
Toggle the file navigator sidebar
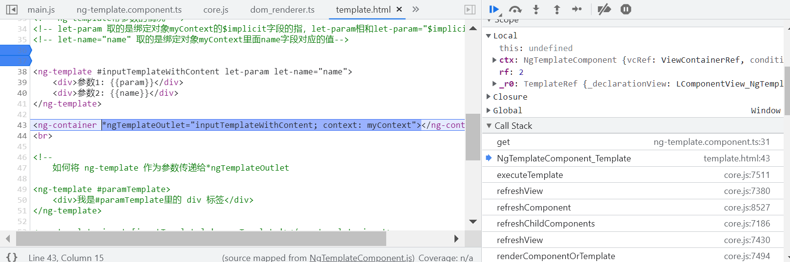(12, 9)
